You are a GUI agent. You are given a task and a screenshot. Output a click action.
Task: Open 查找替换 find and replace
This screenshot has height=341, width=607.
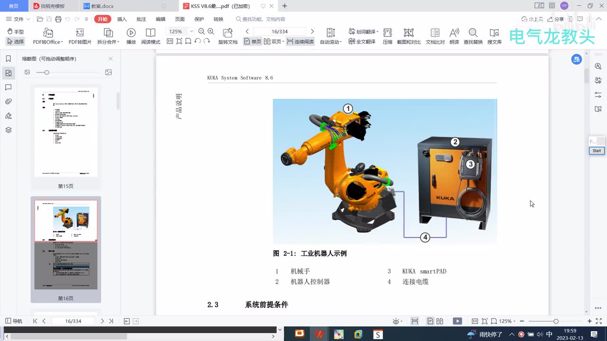[x=473, y=36]
